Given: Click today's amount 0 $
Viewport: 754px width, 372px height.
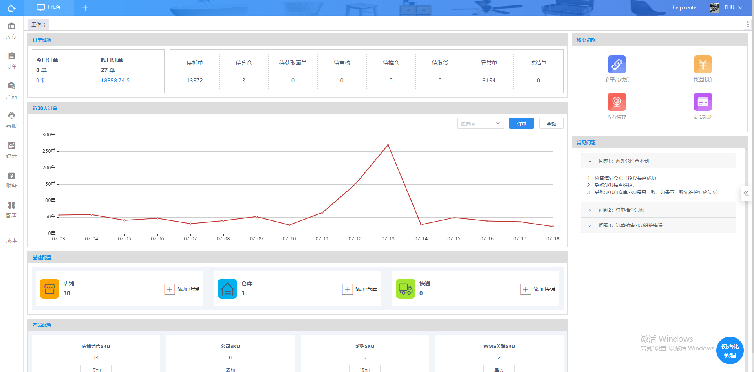Looking at the screenshot, I should click(40, 81).
